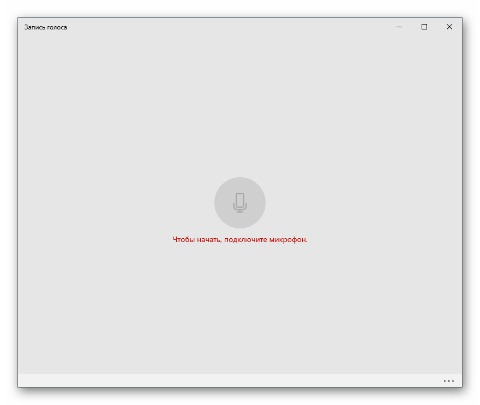Click the square maximize icon

(x=424, y=27)
